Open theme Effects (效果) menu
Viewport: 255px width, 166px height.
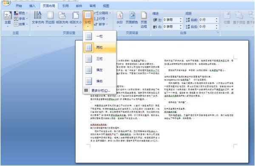pyautogui.click(x=21, y=24)
